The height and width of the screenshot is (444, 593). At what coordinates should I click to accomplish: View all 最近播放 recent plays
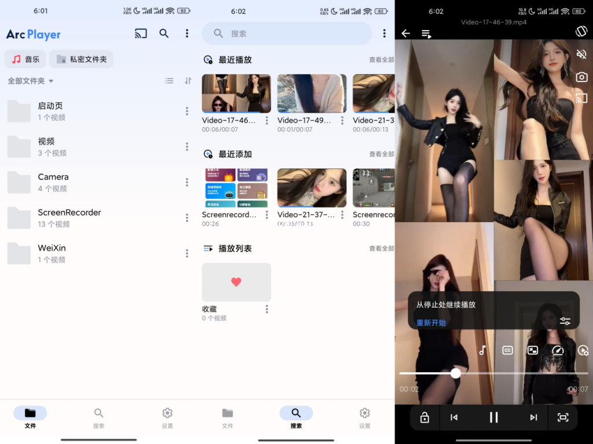(x=382, y=60)
